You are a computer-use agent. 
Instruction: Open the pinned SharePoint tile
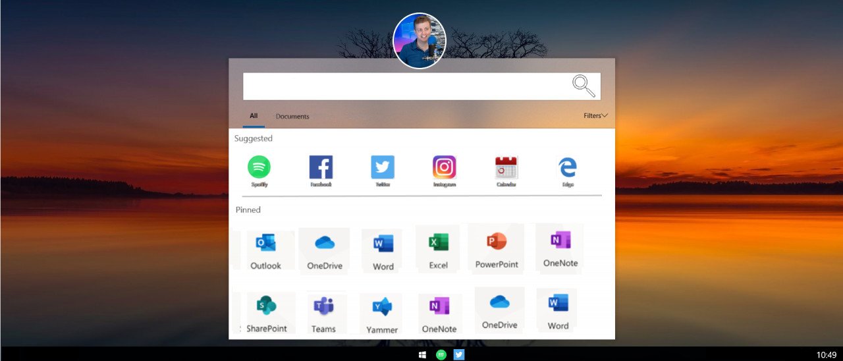coord(267,314)
